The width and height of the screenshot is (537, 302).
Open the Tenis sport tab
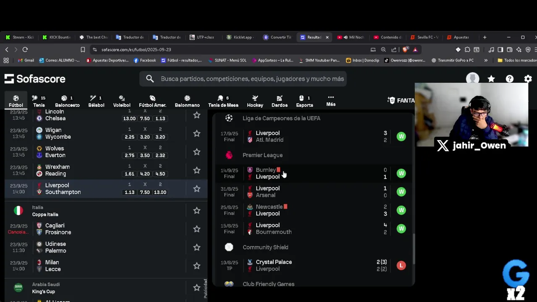click(39, 101)
